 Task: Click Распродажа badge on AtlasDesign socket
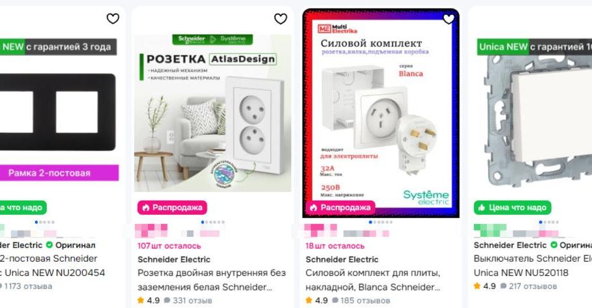[172, 208]
